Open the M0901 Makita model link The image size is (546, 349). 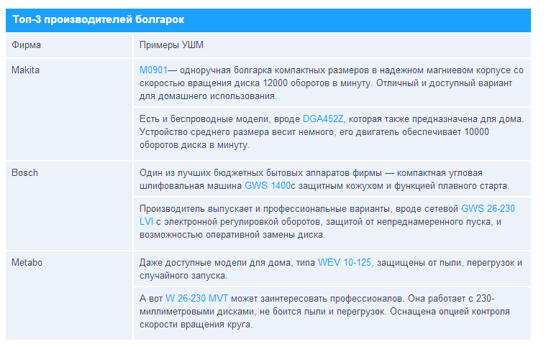153,70
